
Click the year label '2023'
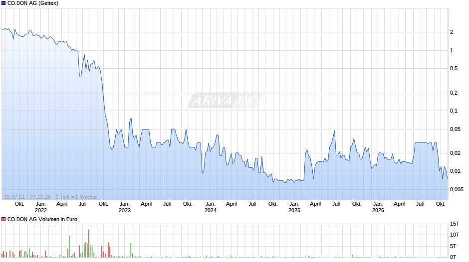point(125,210)
